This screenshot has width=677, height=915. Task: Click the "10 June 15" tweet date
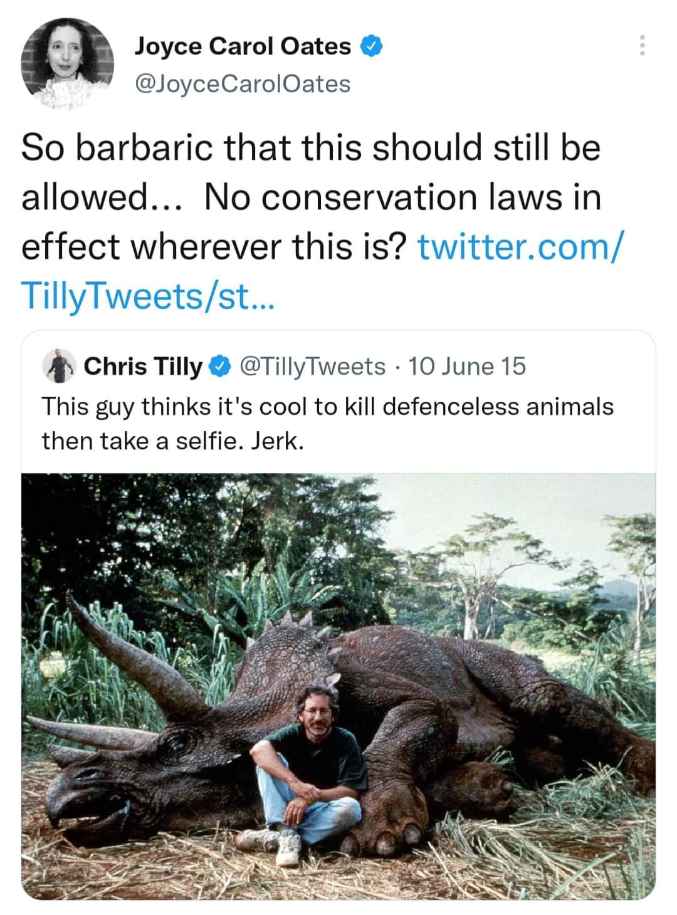click(x=467, y=367)
